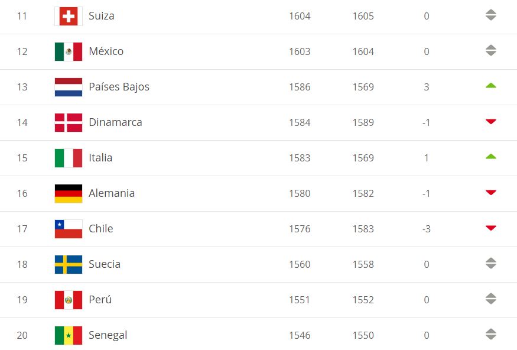Click the Sweden flag icon

[69, 264]
